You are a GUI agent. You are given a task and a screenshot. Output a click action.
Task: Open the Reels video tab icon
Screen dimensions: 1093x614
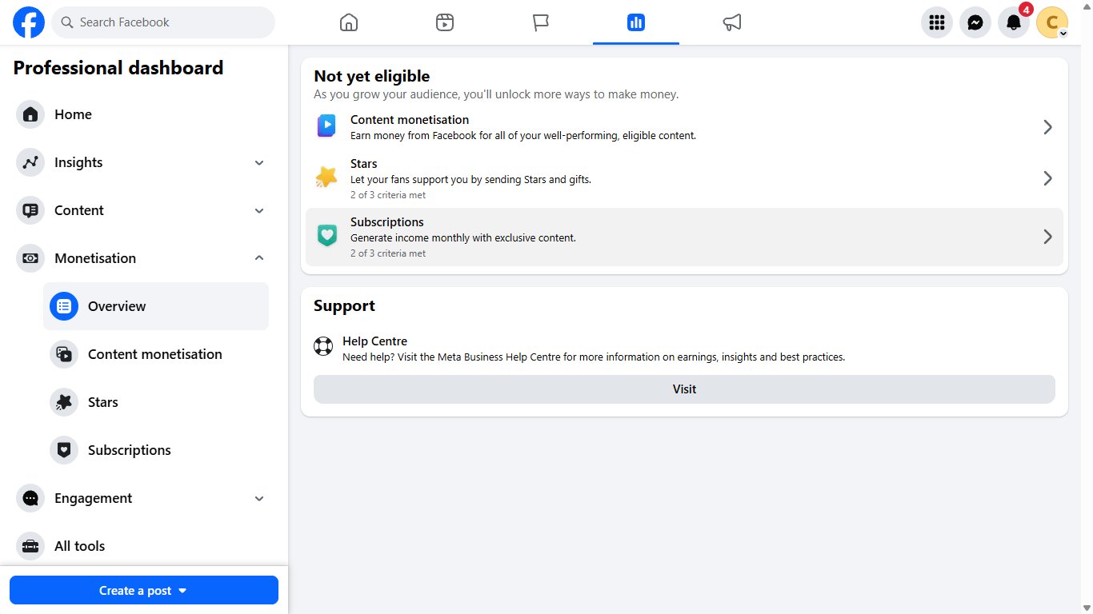[x=445, y=22]
